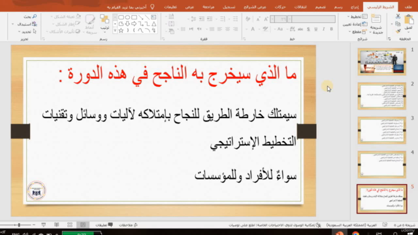The width and height of the screenshot is (418, 235).
Task: Click the character spacing AV icon
Action: [292, 29]
